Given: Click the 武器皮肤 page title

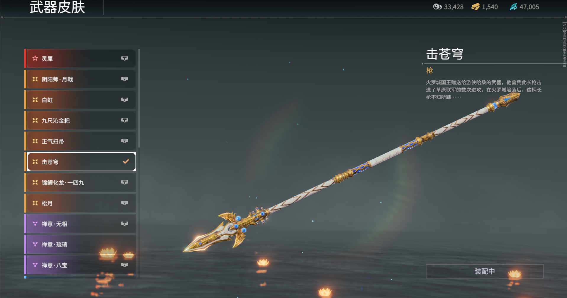Looking at the screenshot, I should tap(57, 7).
